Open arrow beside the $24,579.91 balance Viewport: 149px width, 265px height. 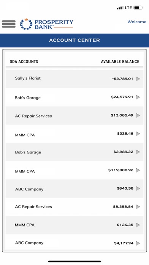pos(138,97)
